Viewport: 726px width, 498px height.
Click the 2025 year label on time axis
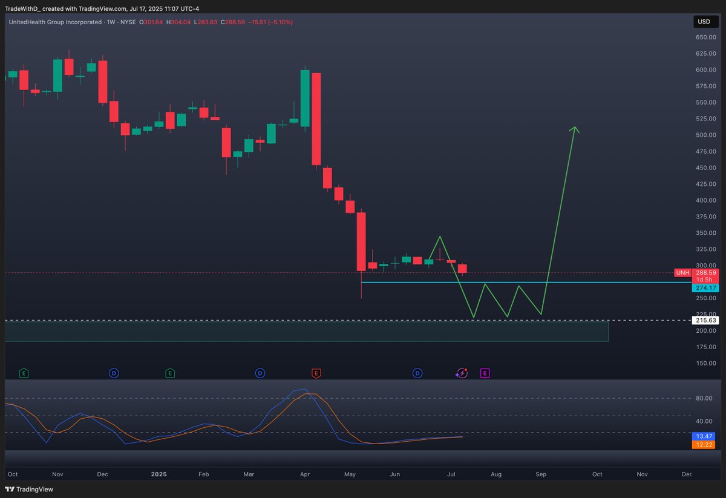point(159,474)
